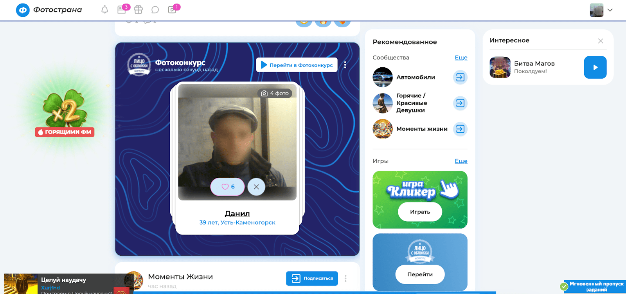This screenshot has height=294, width=626.
Task: Open the guests icon with badge 3
Action: point(122,10)
